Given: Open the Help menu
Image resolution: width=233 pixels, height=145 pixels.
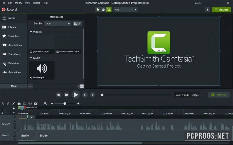Looking at the screenshot, I should [45, 3].
